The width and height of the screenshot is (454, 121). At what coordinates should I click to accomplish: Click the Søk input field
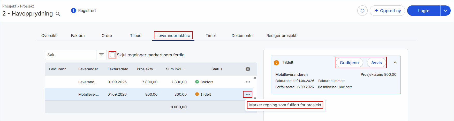point(71,55)
